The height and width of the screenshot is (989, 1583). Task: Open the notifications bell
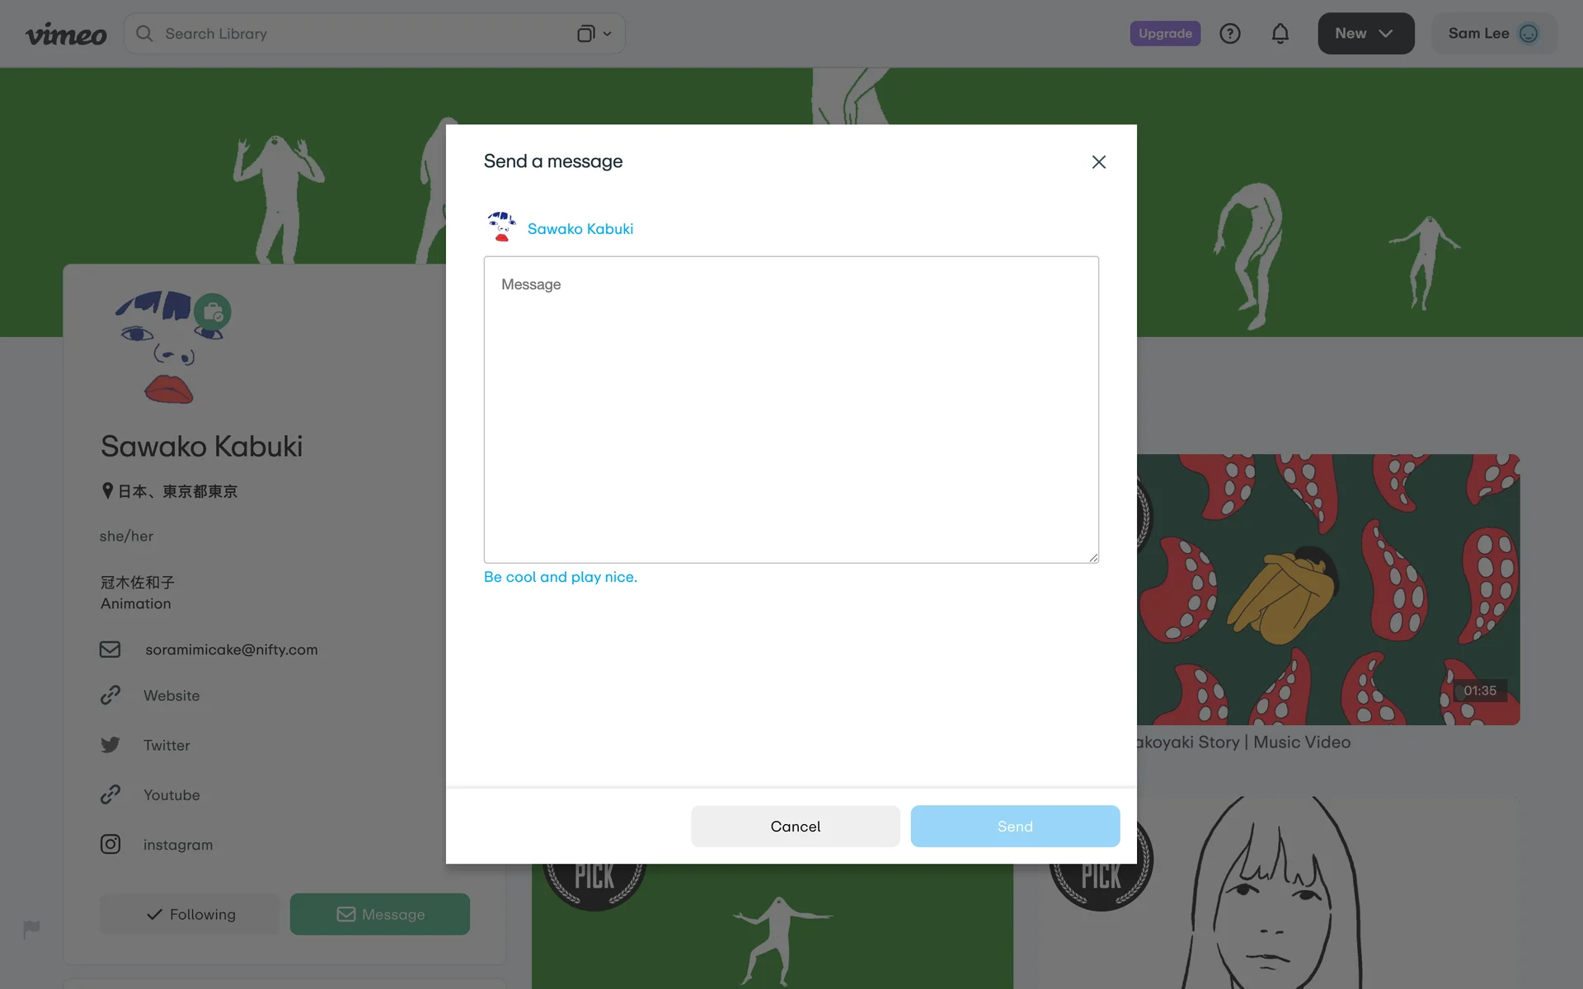(x=1280, y=34)
